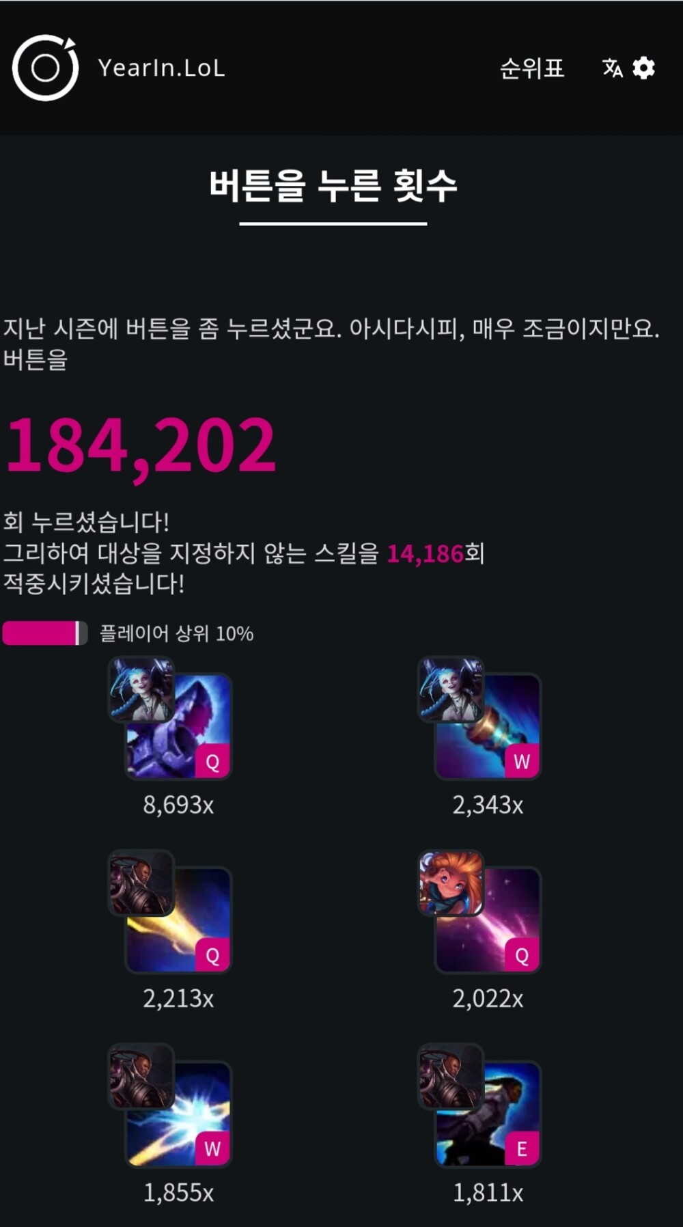This screenshot has height=1227, width=683.
Task: Open the language translation icon
Action: click(612, 68)
